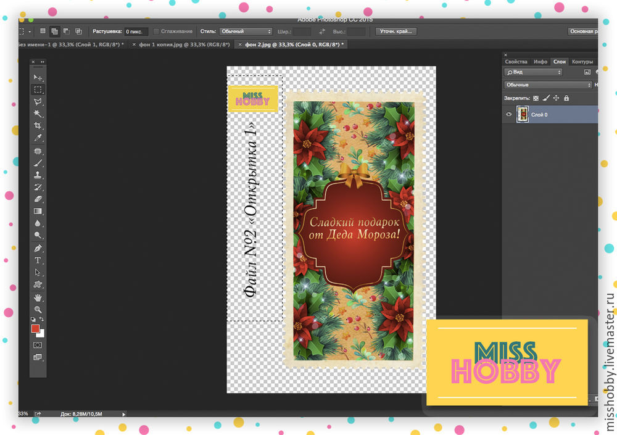Select the Move tool
Screen dimensions: 617x435
pos(38,77)
